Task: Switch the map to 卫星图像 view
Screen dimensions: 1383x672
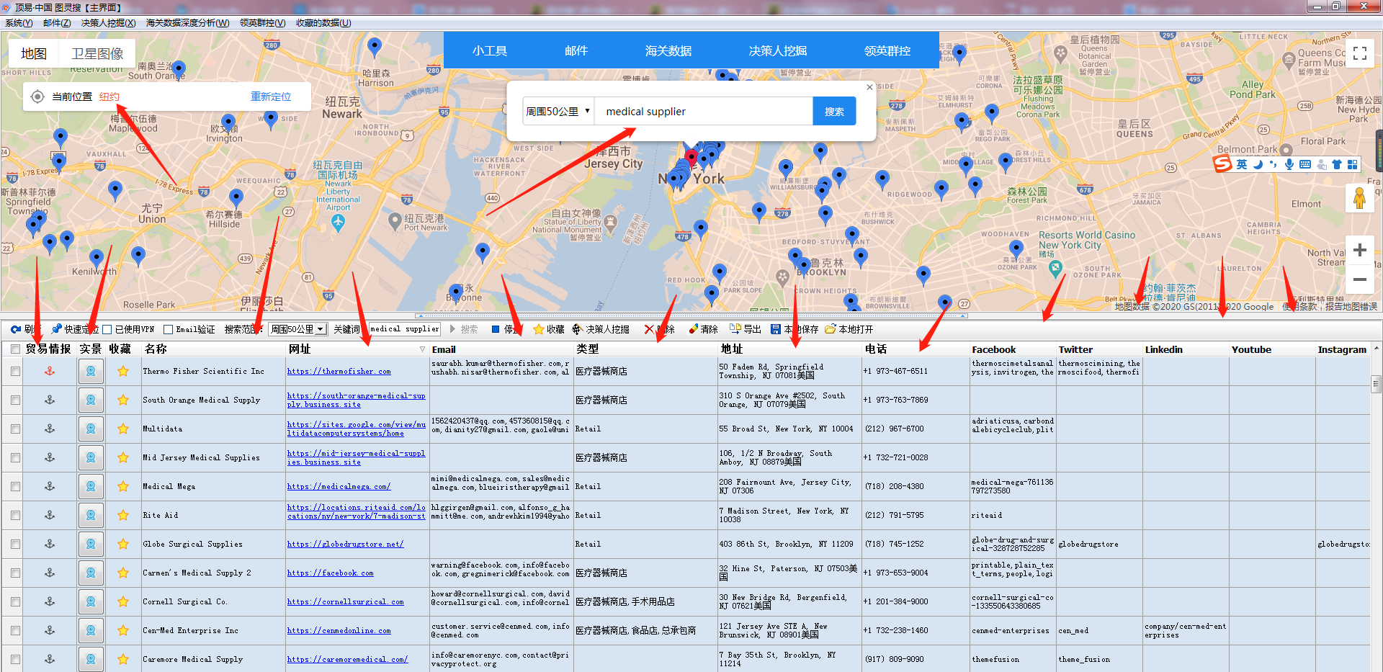Action: [x=97, y=53]
